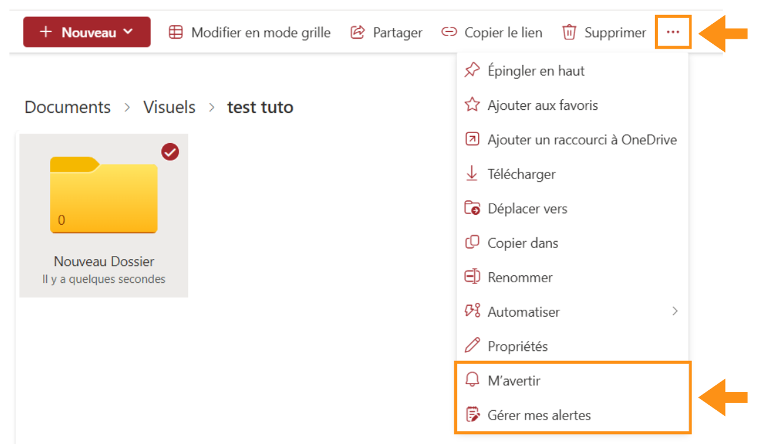Click the Renommer rename icon

click(472, 277)
